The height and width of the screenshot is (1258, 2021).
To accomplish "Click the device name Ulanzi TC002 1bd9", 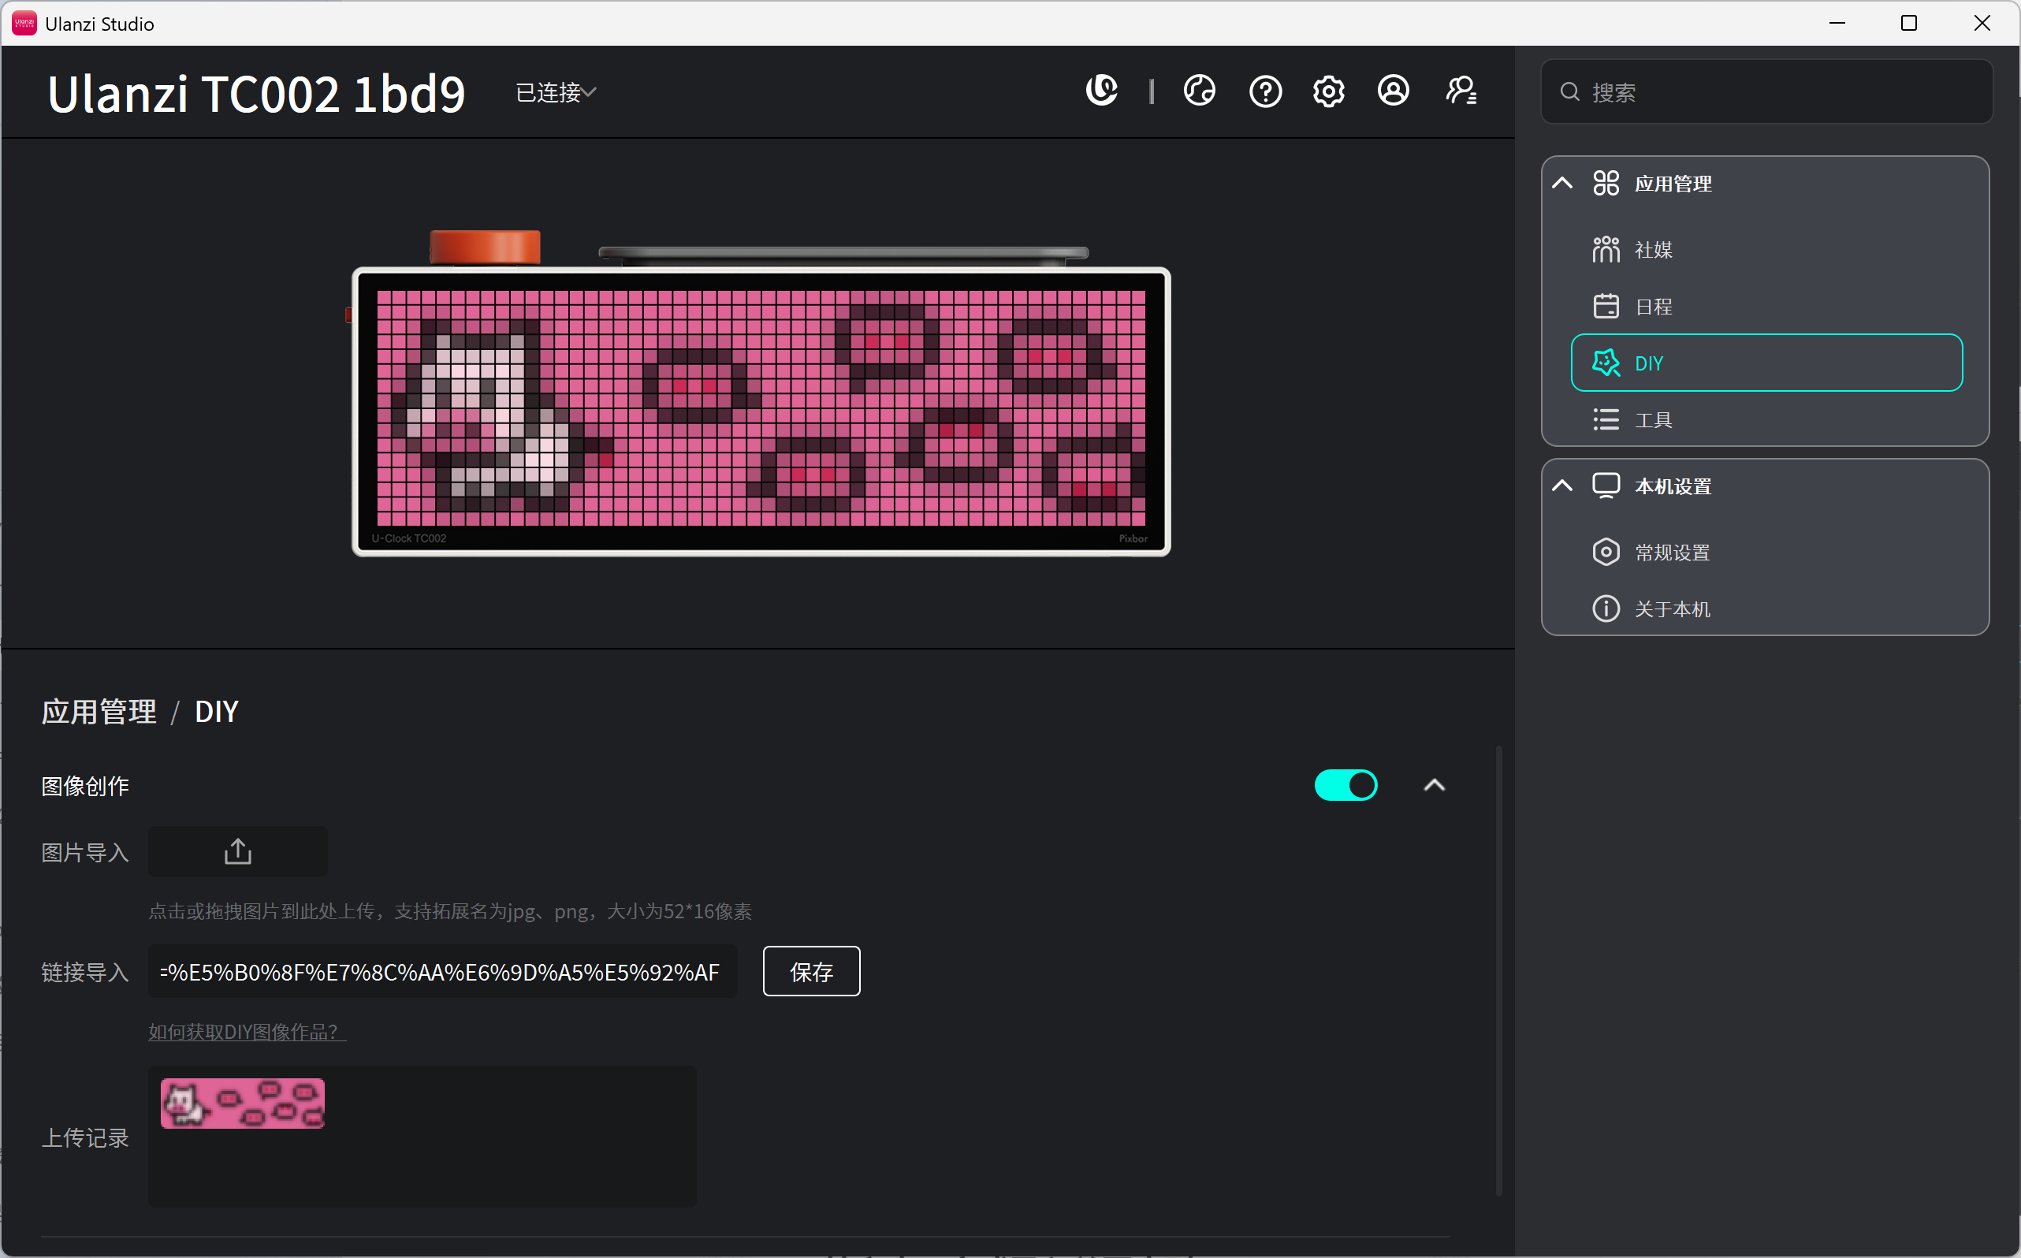I will coord(256,92).
